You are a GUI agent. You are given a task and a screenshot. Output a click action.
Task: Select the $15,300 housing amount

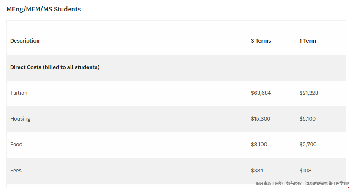[261, 119]
